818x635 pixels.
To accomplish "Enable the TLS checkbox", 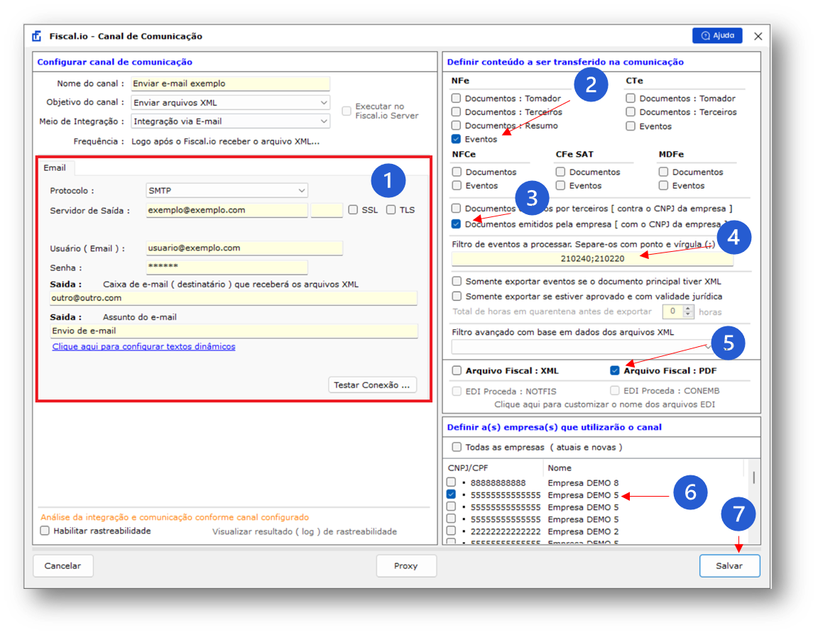I will point(391,209).
